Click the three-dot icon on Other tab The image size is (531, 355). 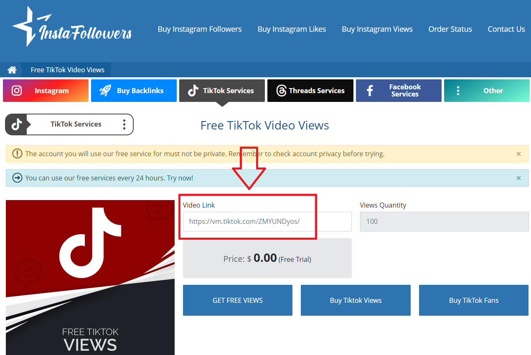click(458, 91)
